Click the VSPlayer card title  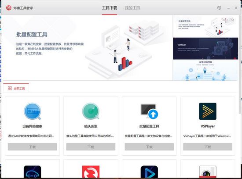coord(208,126)
